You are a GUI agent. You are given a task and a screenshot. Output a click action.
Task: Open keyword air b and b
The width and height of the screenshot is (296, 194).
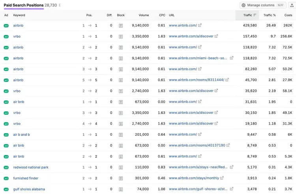click(22, 134)
